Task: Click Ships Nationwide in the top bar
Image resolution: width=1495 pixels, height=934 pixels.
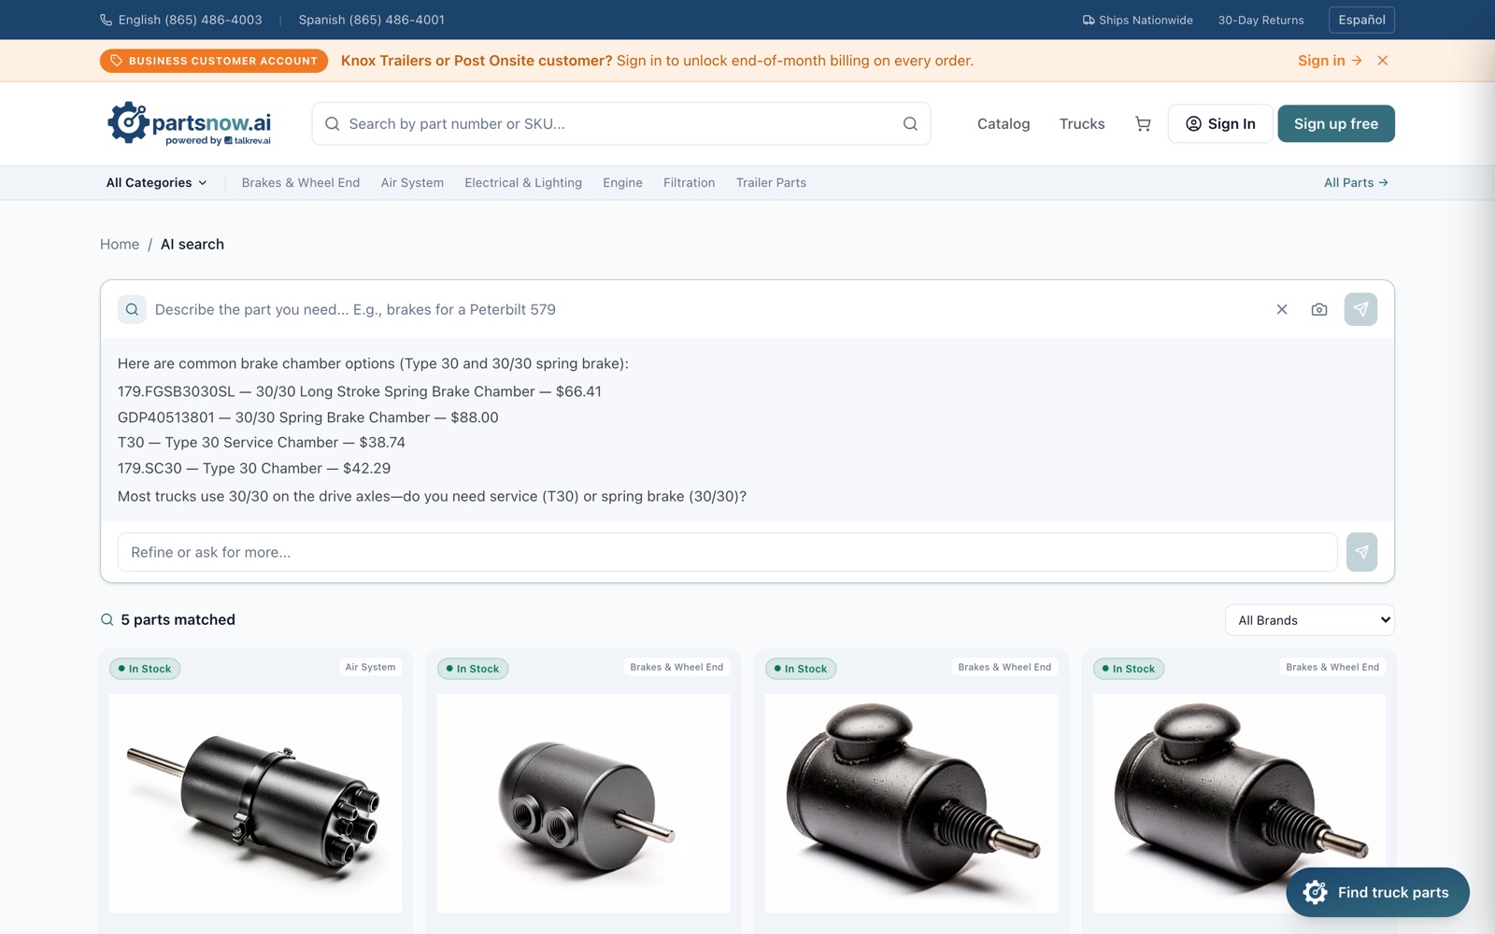Action: coord(1137,20)
